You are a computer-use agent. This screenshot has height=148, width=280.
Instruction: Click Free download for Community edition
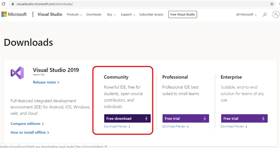point(127,118)
